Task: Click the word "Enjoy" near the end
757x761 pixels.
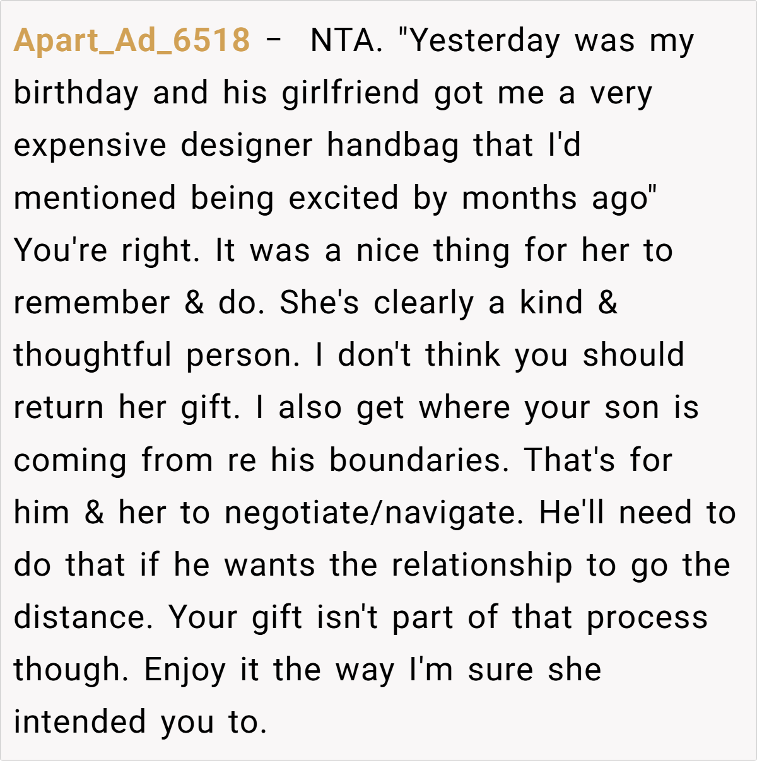Action: tap(184, 669)
